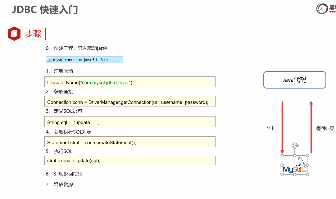Click the stmt.executeUpdate(sql) code box
The width and height of the screenshot is (336, 199).
[x=130, y=160]
